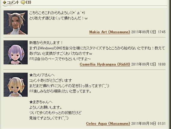
Task: Click the line 見捨てずよろしくです
Action: 49,118
